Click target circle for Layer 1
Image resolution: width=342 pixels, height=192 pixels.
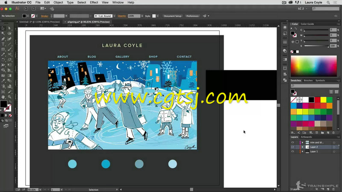tap(334, 151)
